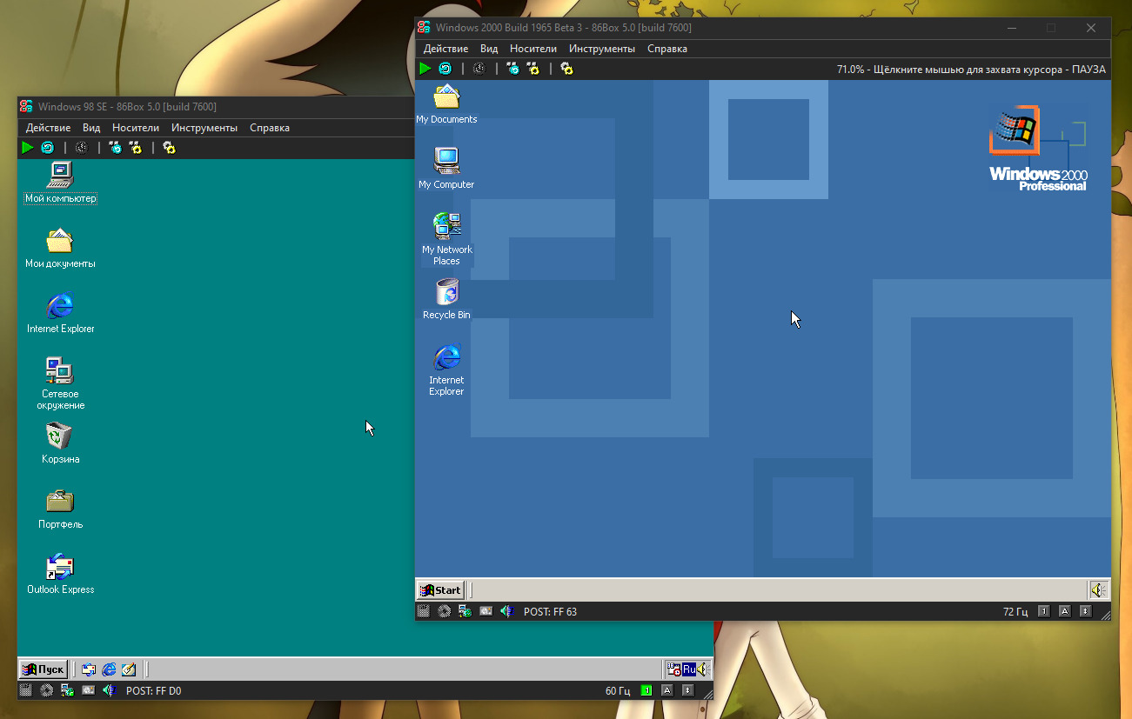Screen dimensions: 1132x719
Task: Click the sound icon in Windows 2000 status bar
Action: coord(507,611)
